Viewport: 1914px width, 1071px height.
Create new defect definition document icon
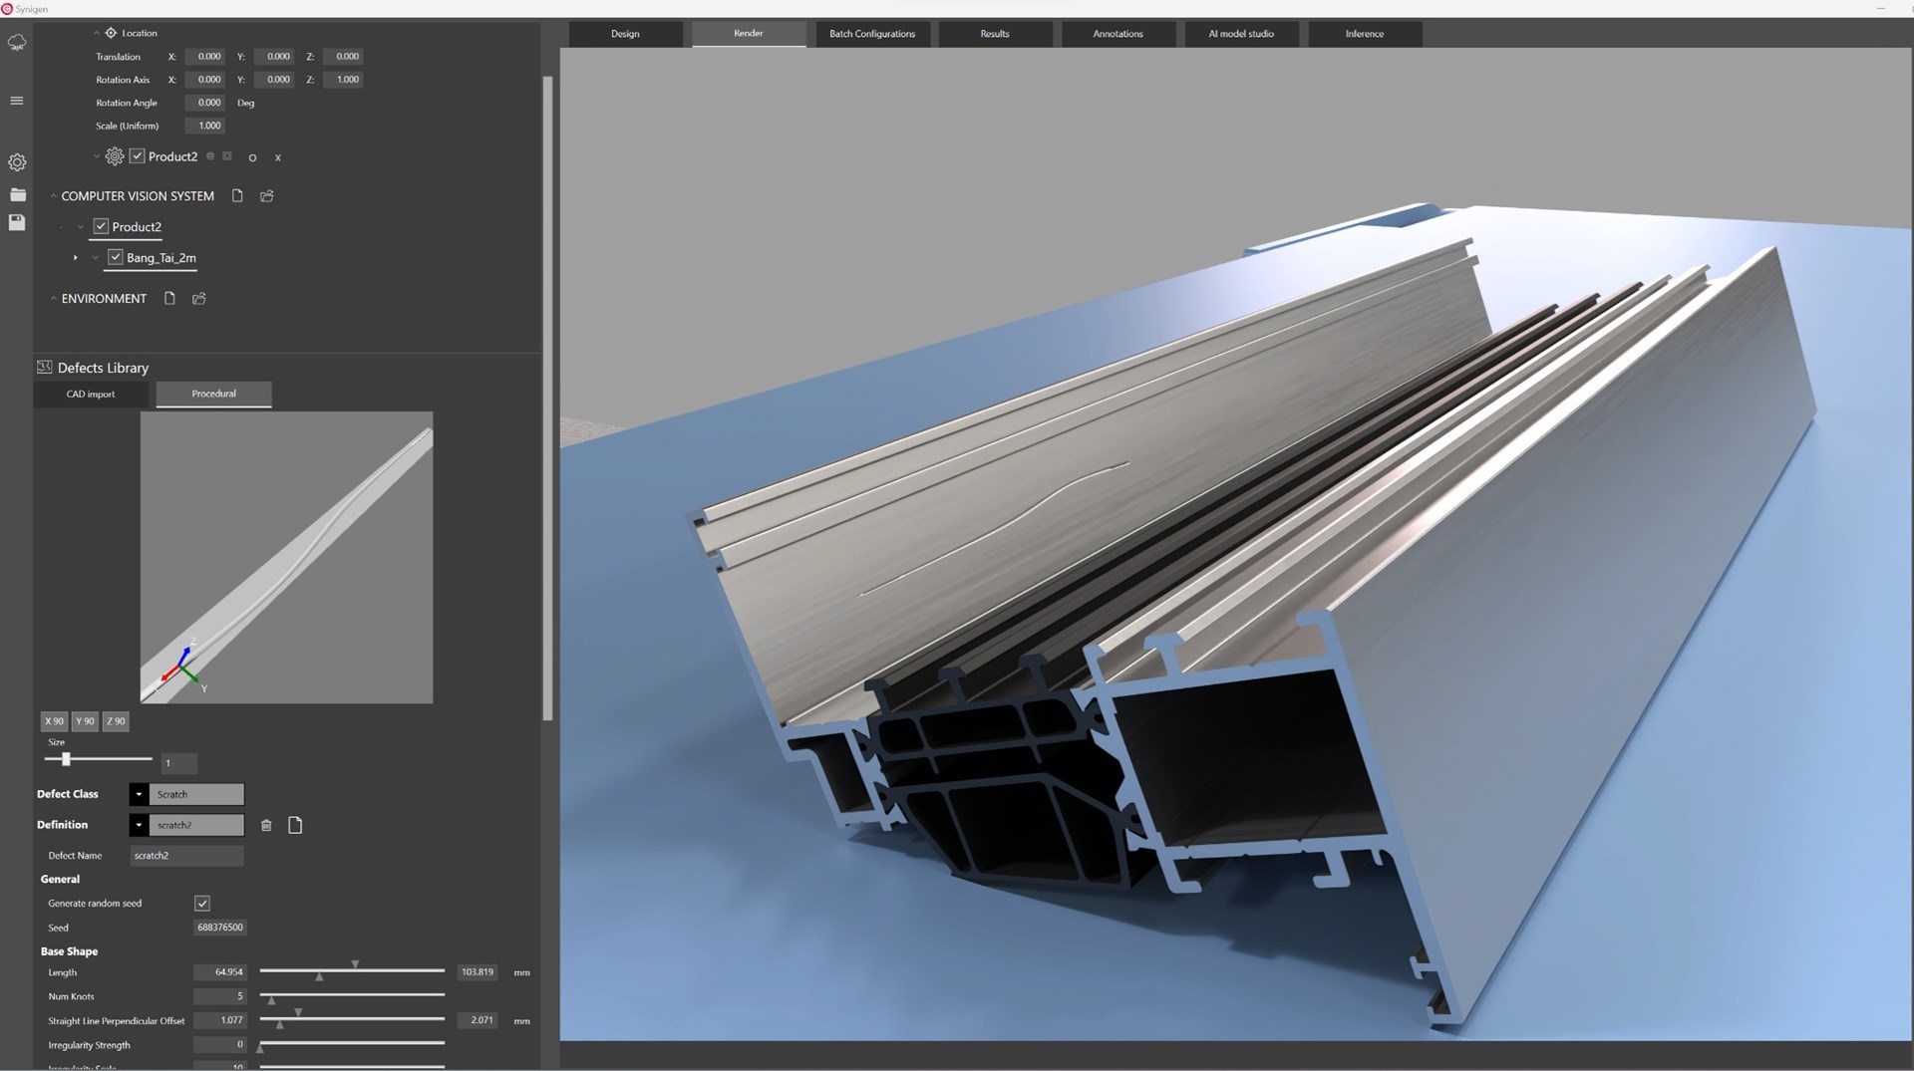coord(295,825)
